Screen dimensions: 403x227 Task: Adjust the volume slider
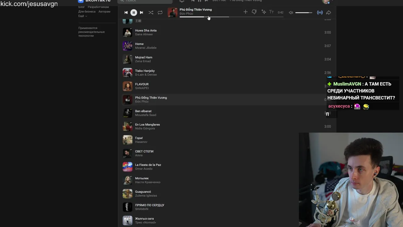pyautogui.click(x=304, y=13)
